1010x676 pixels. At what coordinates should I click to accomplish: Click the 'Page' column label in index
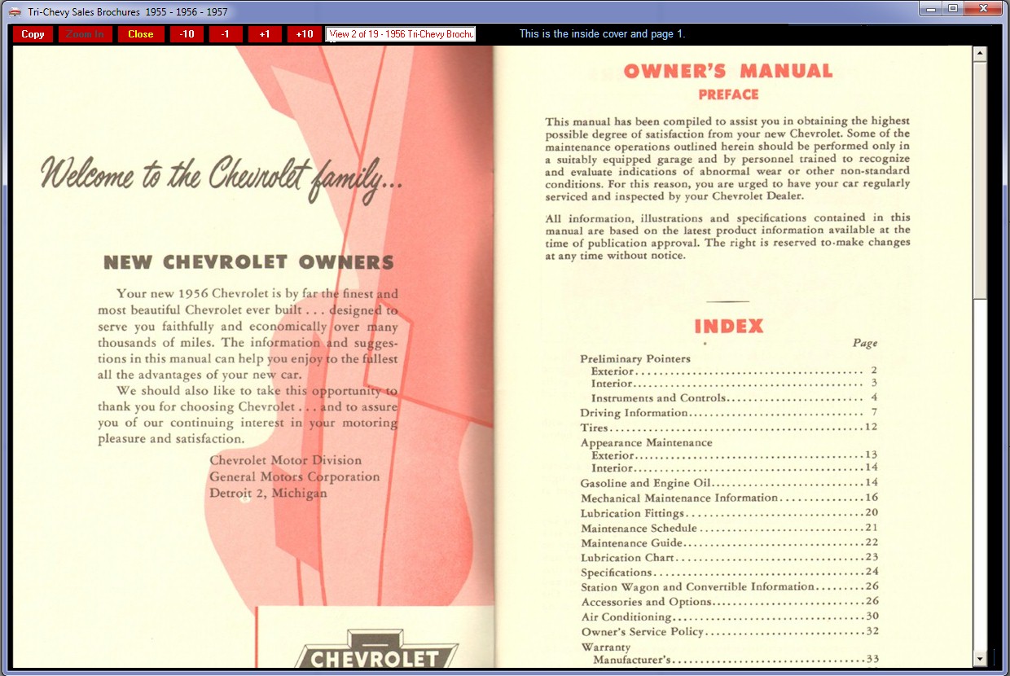864,343
